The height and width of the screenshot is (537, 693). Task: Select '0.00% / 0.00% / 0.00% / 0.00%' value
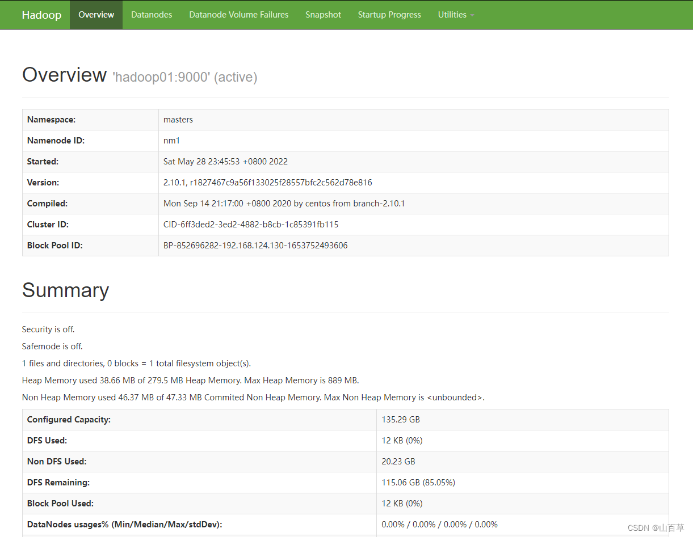click(x=439, y=525)
